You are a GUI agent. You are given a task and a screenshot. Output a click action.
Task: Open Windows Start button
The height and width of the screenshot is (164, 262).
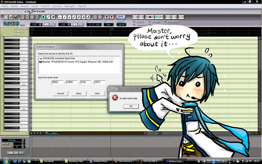6,161
